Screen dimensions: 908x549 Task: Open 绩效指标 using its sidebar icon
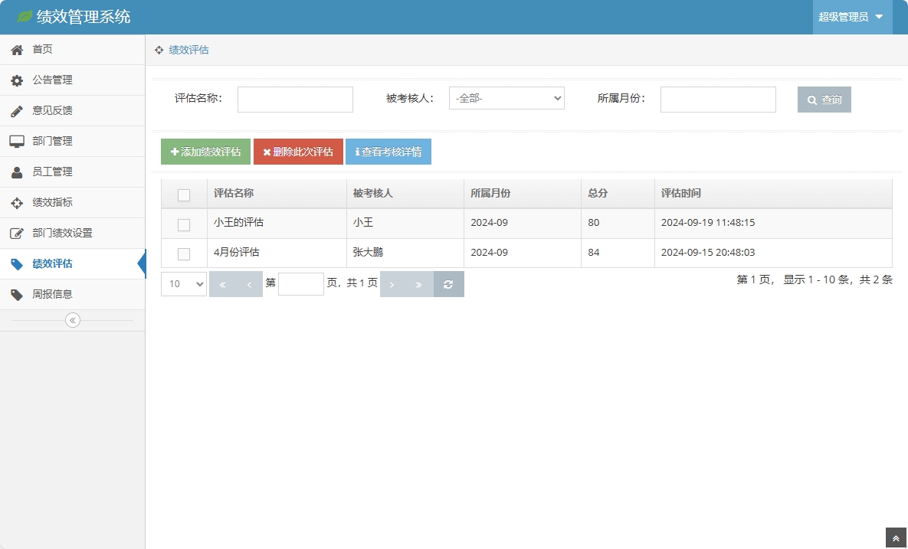(x=15, y=202)
